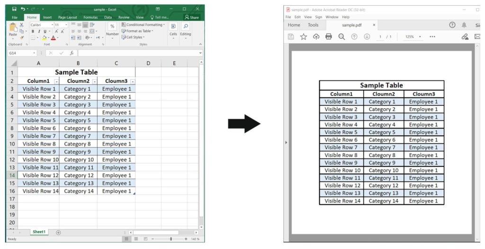Screen dimensions: 485x249
Task: Click the Format Painter icon in Excel
Action: [21, 37]
